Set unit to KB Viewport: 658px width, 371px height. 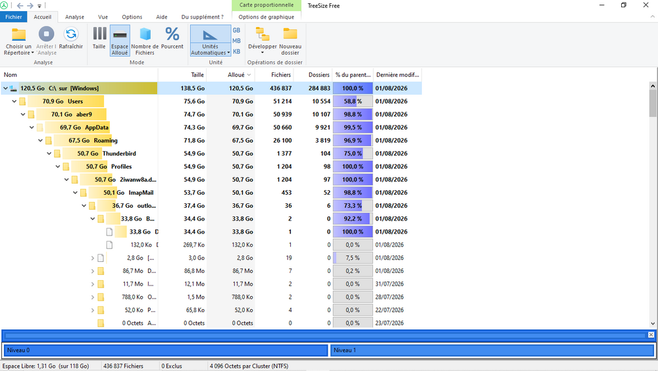pos(237,51)
